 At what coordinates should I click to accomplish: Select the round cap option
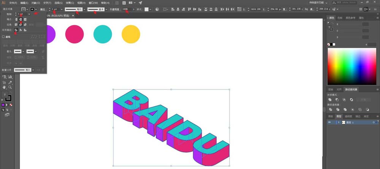point(21,19)
